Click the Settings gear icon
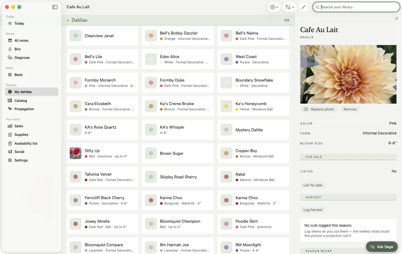This screenshot has width=402, height=254. (10, 160)
